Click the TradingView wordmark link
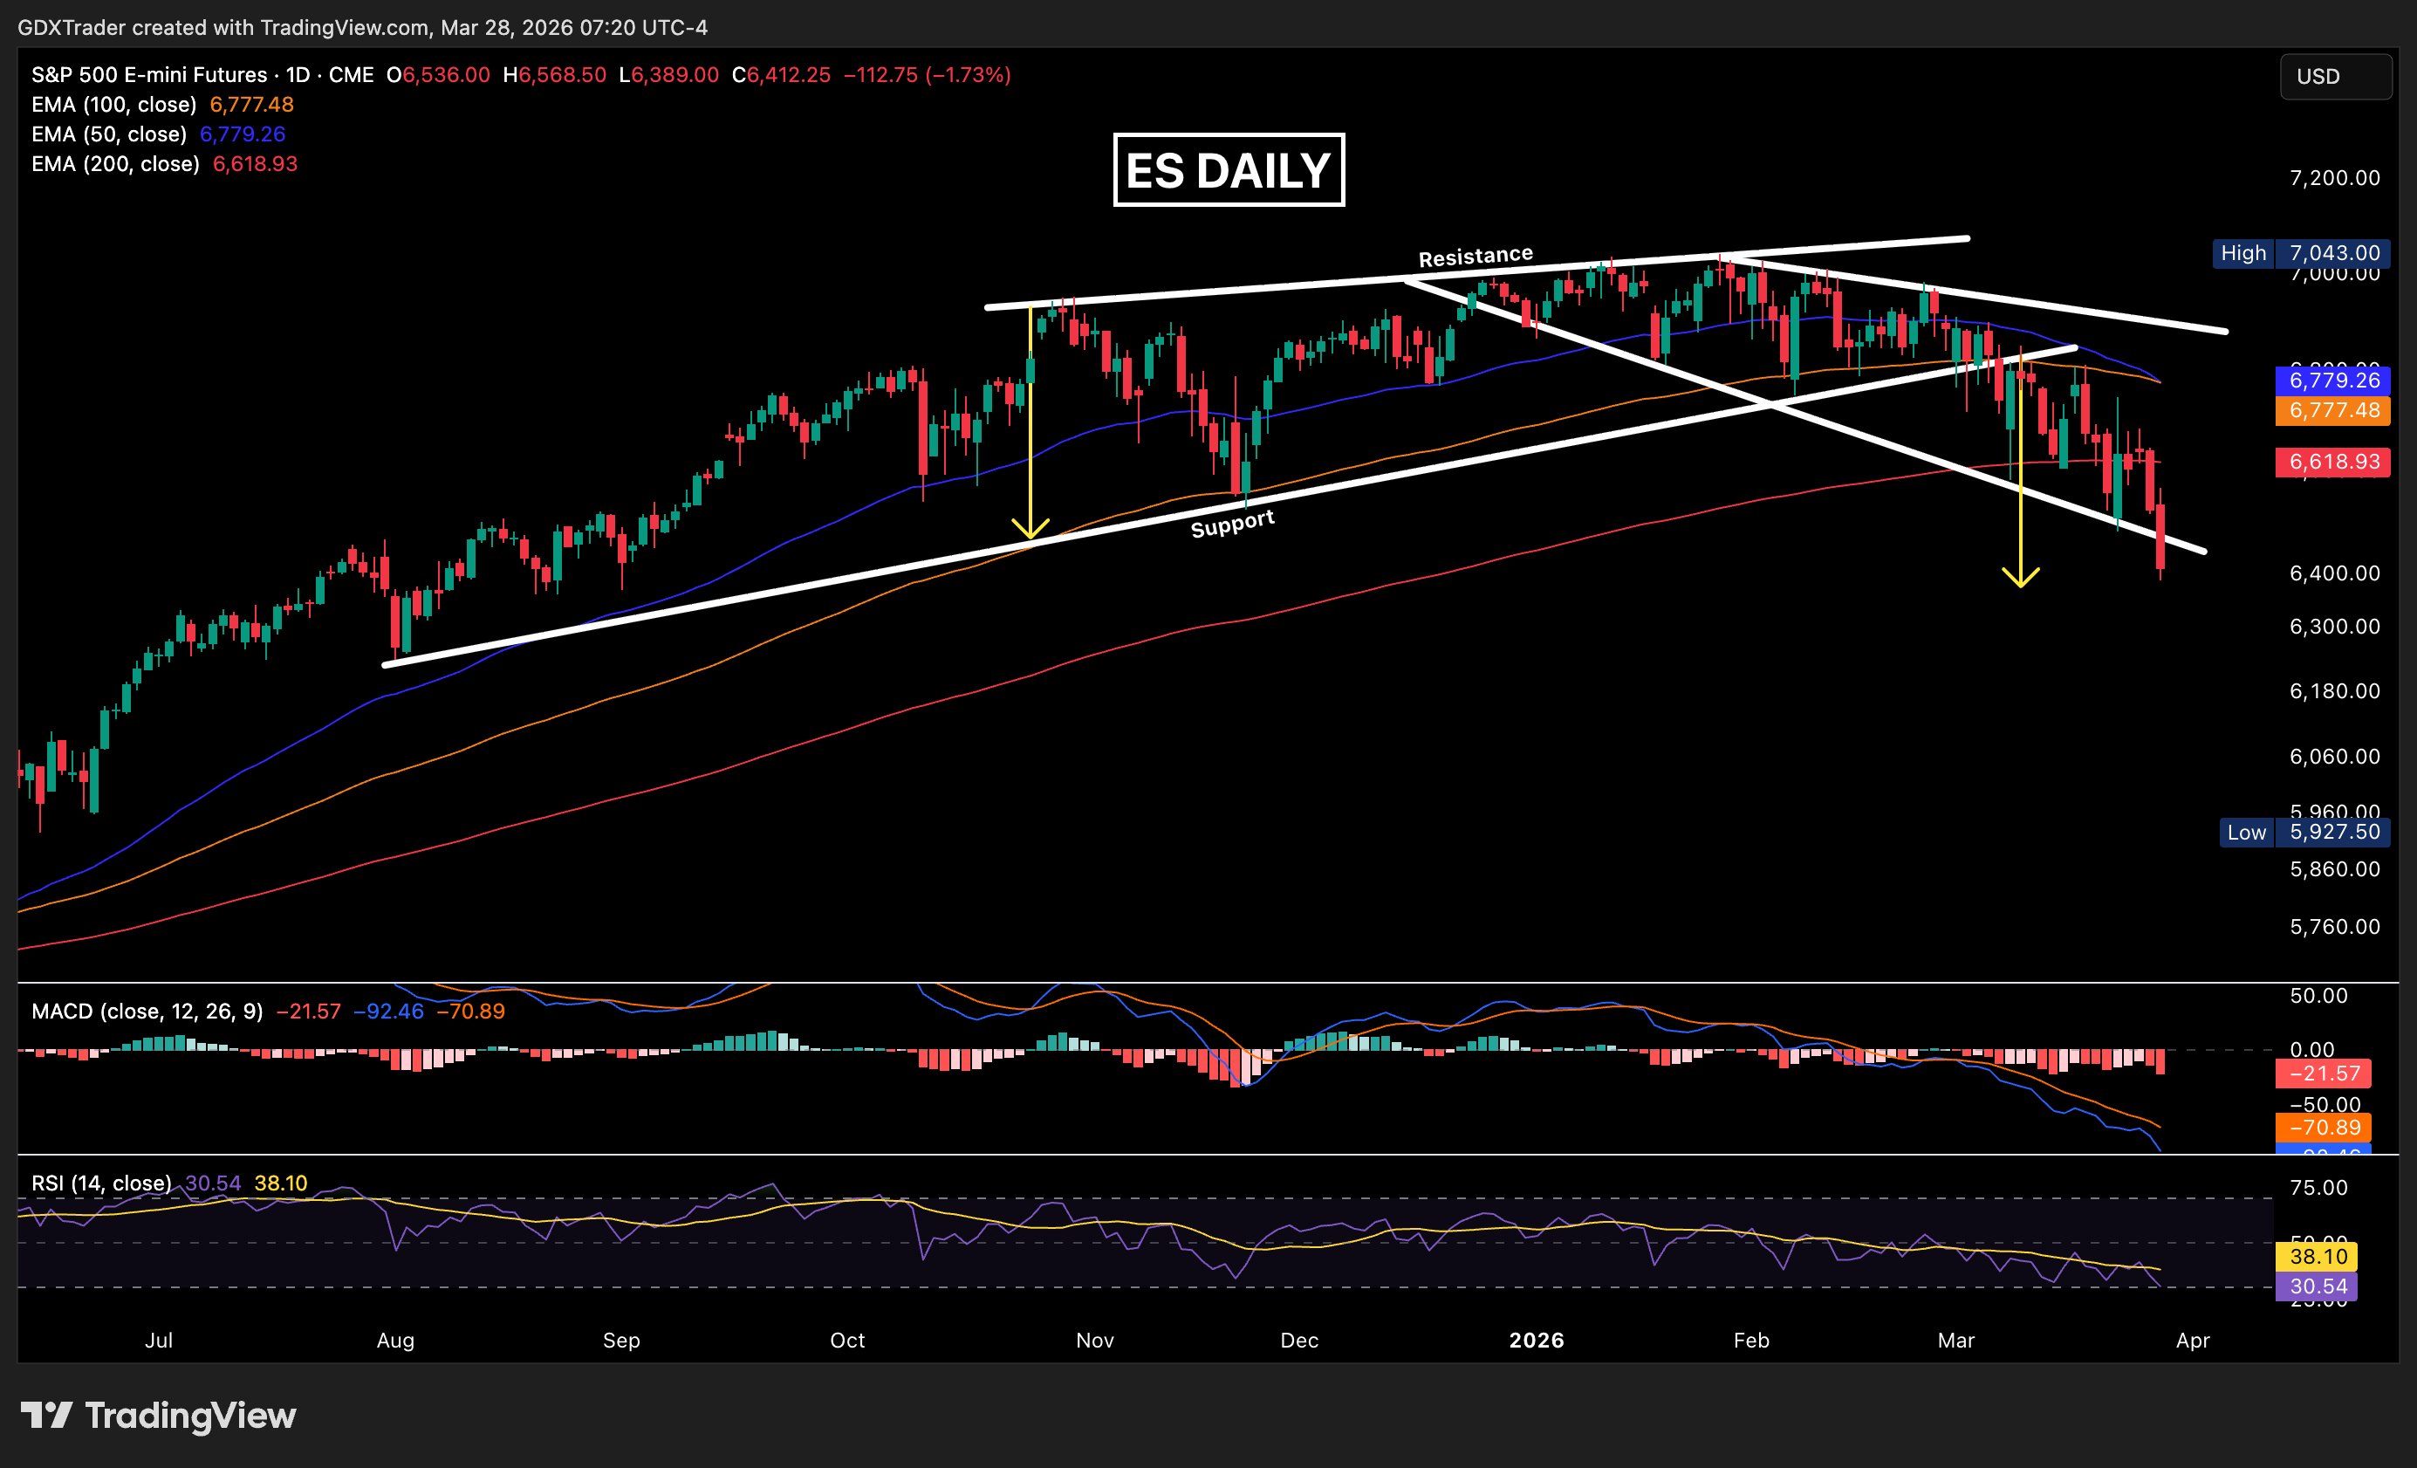 190,1415
